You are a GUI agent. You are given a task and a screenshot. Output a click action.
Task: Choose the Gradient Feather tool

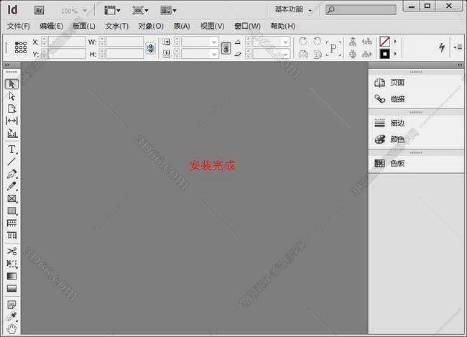click(x=11, y=288)
